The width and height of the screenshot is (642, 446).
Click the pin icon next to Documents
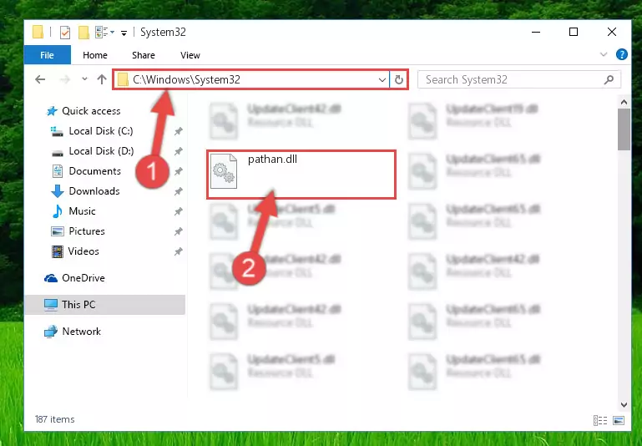click(178, 171)
